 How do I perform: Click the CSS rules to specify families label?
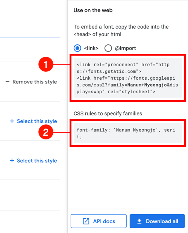coord(108,113)
